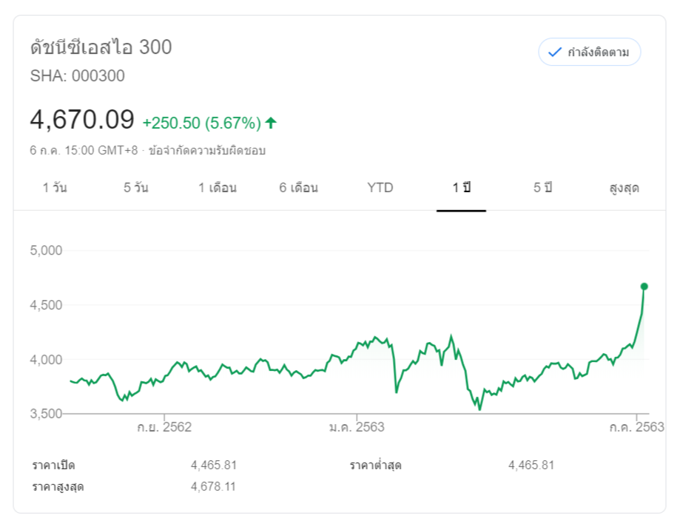Image resolution: width=680 pixels, height=526 pixels.
Task: Switch to the YTD tab
Action: coord(380,188)
